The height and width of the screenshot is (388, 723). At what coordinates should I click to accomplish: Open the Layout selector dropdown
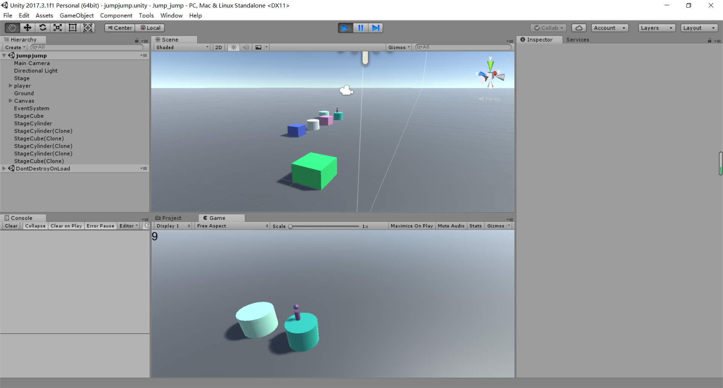click(699, 27)
